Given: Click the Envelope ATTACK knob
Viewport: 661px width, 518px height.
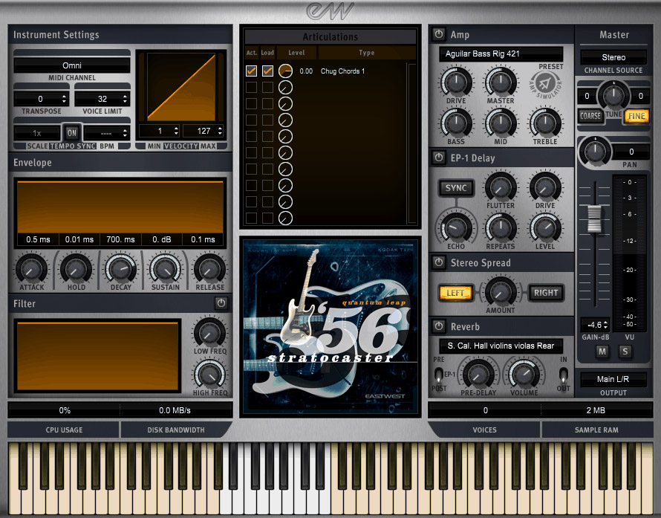Looking at the screenshot, I should click(x=32, y=268).
